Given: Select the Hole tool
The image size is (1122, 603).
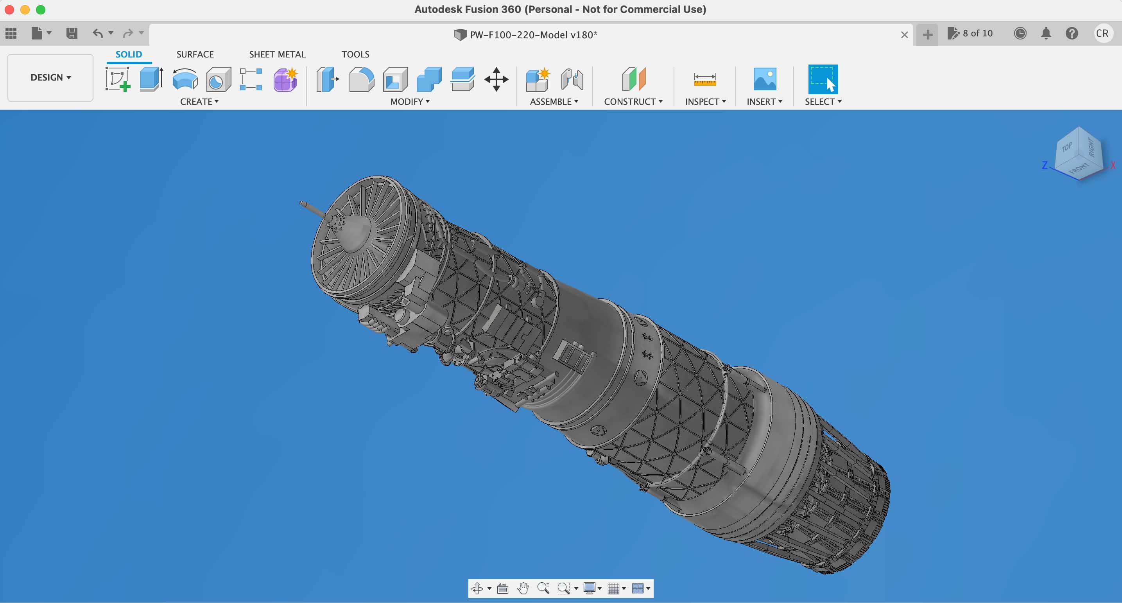Looking at the screenshot, I should tap(219, 79).
